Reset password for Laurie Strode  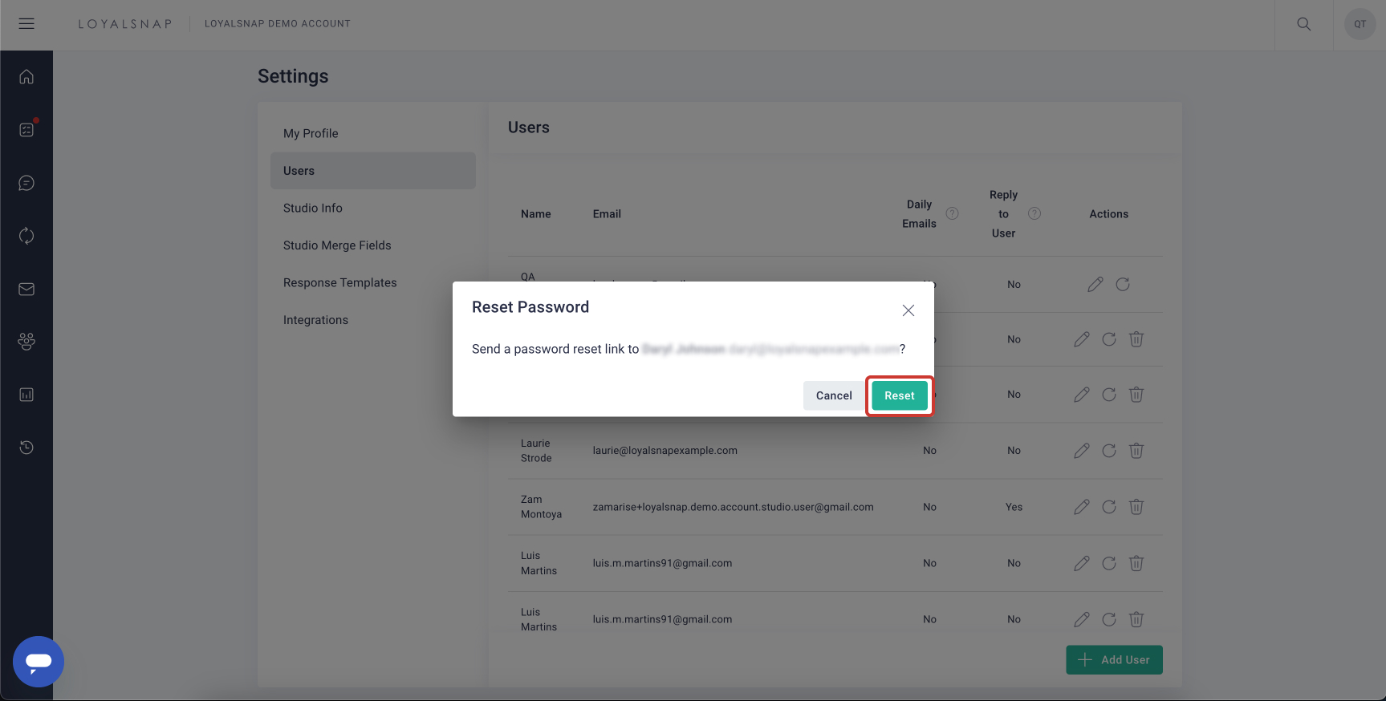click(x=1108, y=451)
